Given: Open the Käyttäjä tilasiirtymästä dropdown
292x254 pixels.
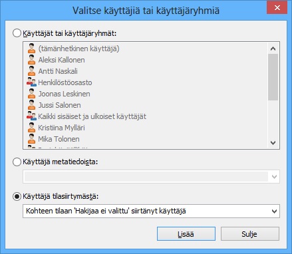Looking at the screenshot, I should tap(151, 211).
